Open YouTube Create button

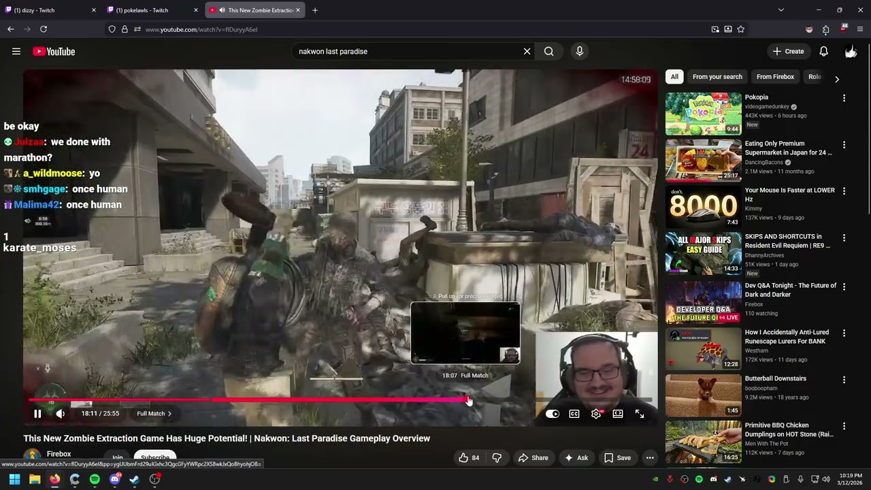(x=789, y=51)
